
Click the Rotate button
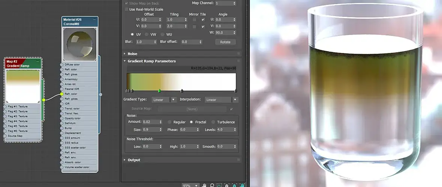225,42
